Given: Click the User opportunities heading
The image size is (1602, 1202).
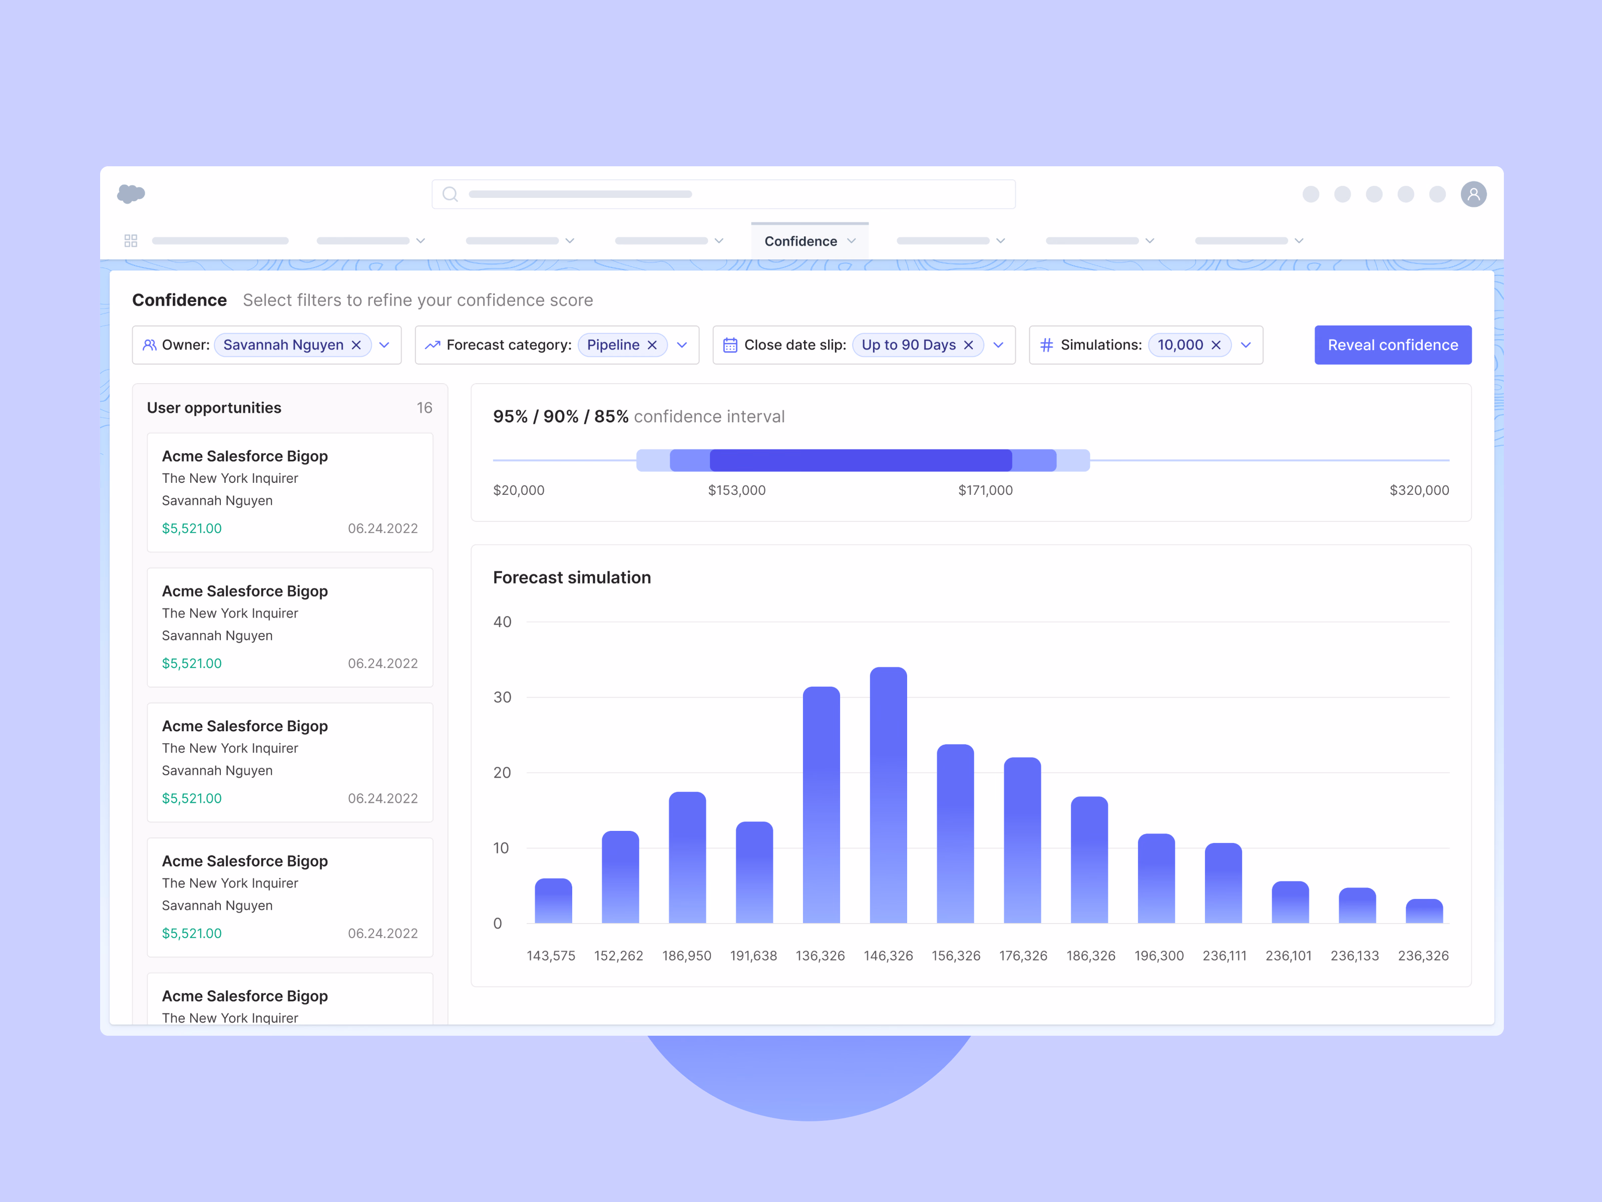Looking at the screenshot, I should pos(214,408).
